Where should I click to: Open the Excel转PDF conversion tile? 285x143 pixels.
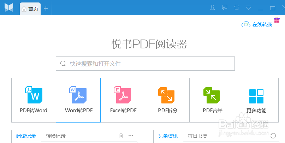click(x=123, y=100)
